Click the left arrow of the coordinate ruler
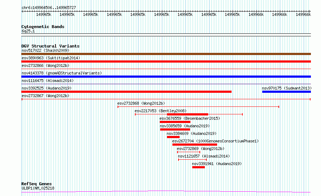 click(22, 11)
